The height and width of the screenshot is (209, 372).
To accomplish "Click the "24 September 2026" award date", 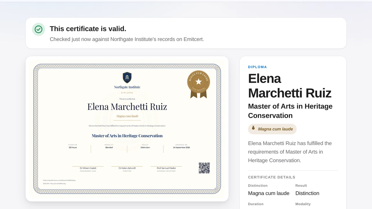I will [x=181, y=147].
